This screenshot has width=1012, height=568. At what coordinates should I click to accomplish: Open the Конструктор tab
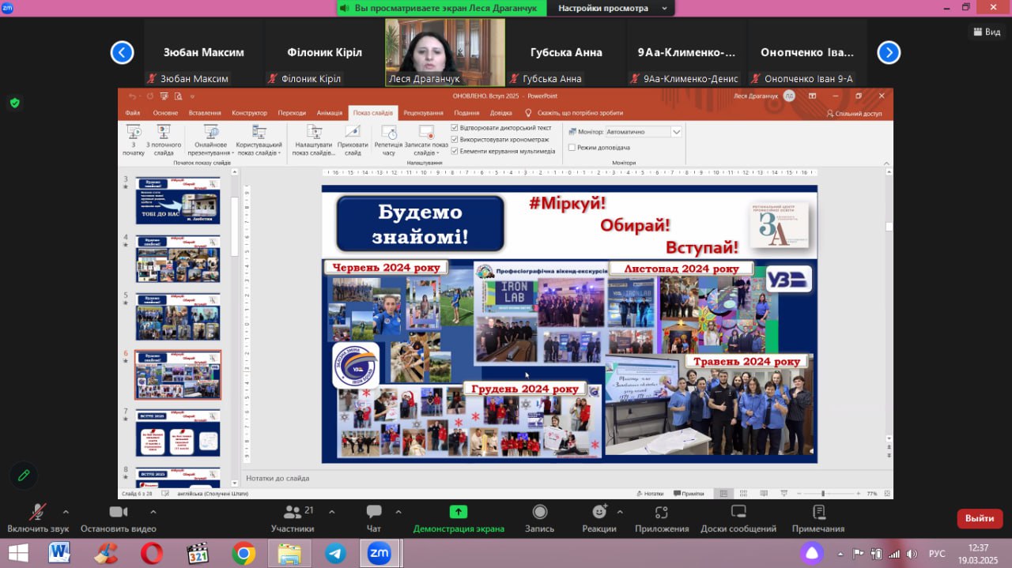pos(249,113)
